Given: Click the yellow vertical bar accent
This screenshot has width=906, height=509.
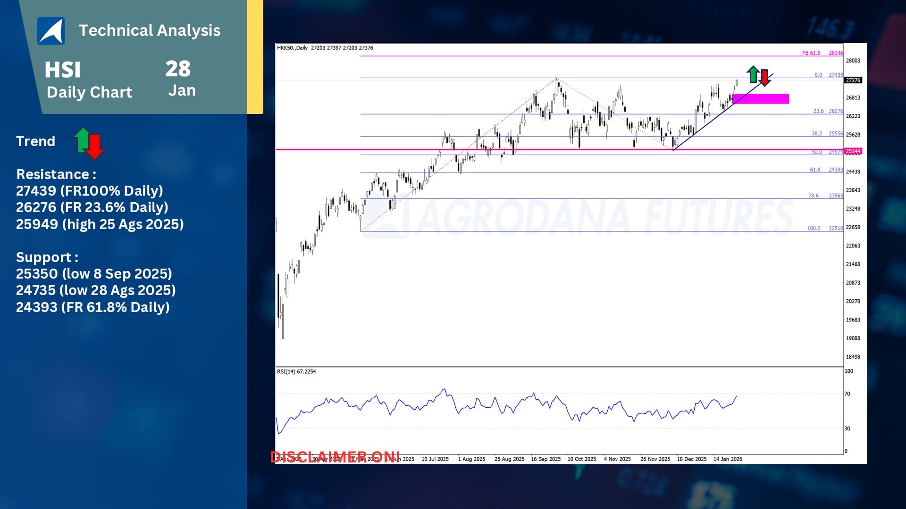Looking at the screenshot, I should pos(255,57).
